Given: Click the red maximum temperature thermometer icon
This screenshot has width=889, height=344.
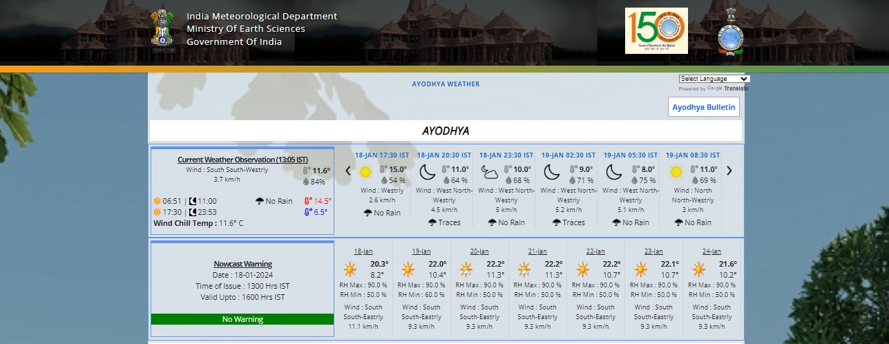Looking at the screenshot, I should [307, 201].
